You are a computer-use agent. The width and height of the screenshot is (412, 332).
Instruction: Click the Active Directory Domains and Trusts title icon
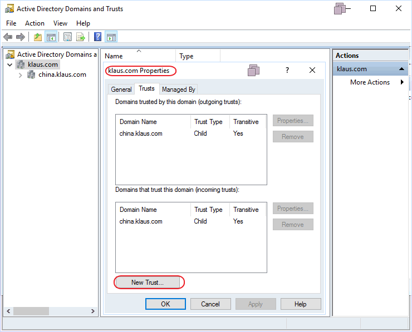coord(9,9)
